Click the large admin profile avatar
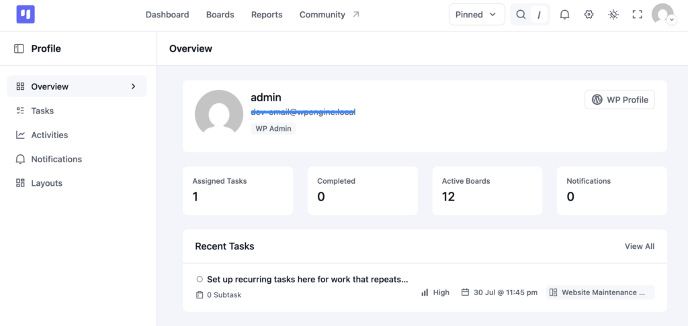This screenshot has width=688, height=326. (219, 112)
